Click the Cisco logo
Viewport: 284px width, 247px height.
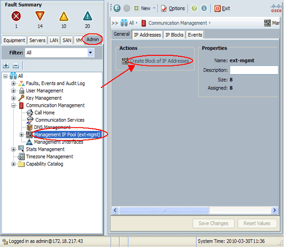point(276,8)
